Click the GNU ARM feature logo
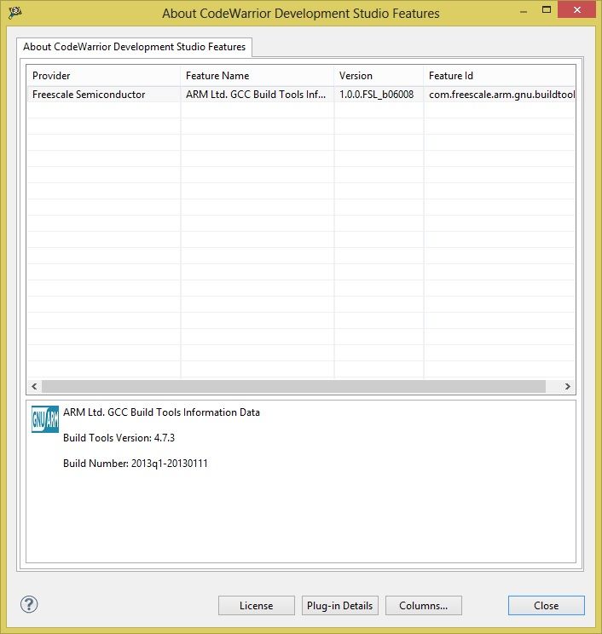 click(x=45, y=419)
